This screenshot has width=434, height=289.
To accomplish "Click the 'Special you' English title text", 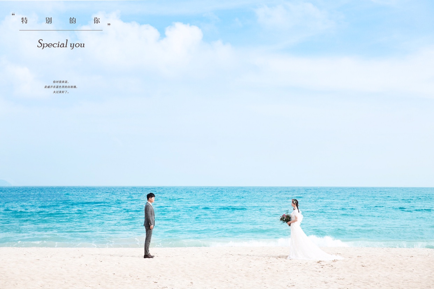I will pos(61,44).
